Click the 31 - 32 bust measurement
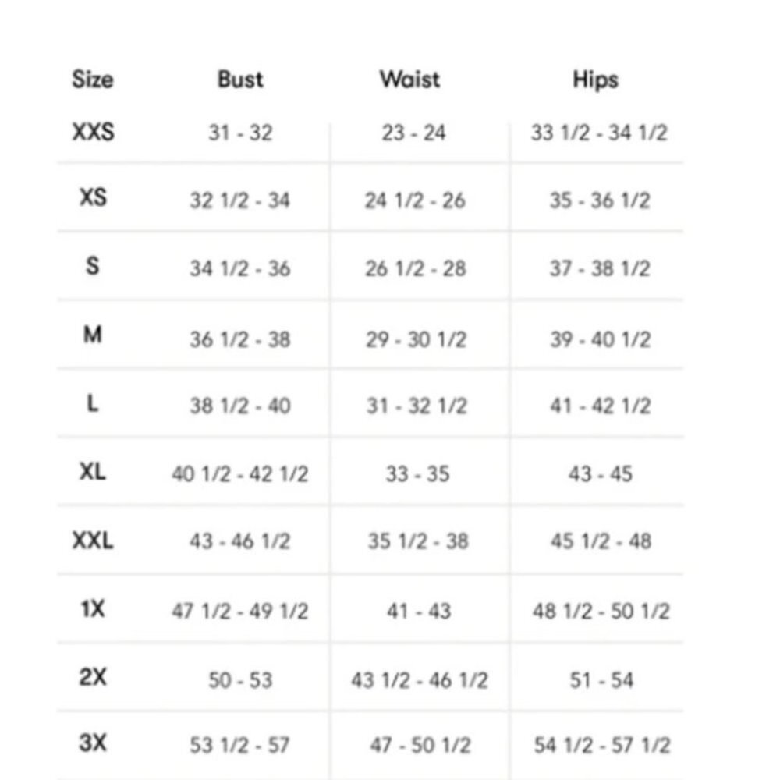 (240, 133)
